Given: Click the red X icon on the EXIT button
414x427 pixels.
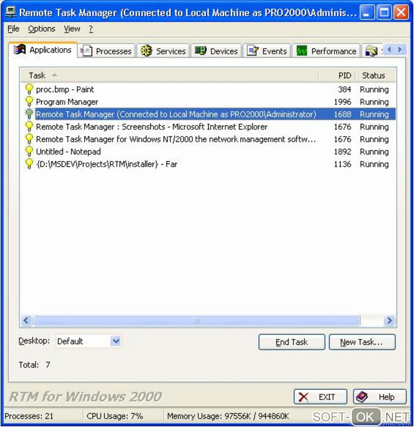Looking at the screenshot, I should tap(304, 397).
